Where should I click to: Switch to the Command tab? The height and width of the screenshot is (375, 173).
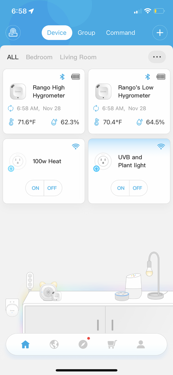(x=120, y=33)
